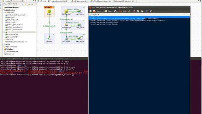Collapse the Job Designs tree node
This screenshot has height=114, width=202.
point(3,10)
